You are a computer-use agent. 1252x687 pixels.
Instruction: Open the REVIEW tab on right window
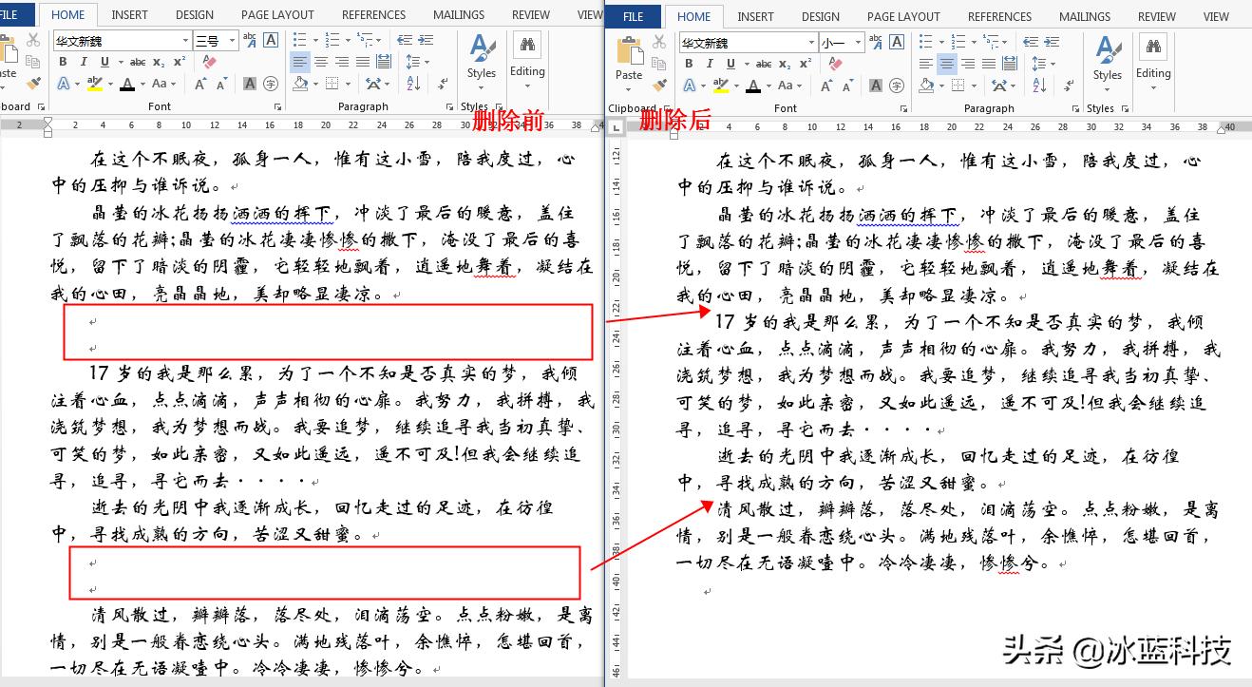(1156, 16)
